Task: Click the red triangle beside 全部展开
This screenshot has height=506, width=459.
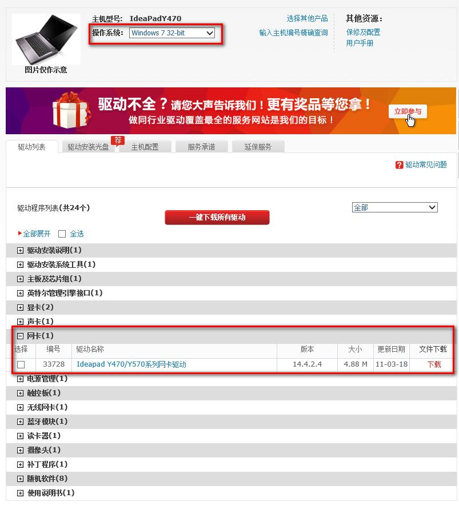Action: 19,234
